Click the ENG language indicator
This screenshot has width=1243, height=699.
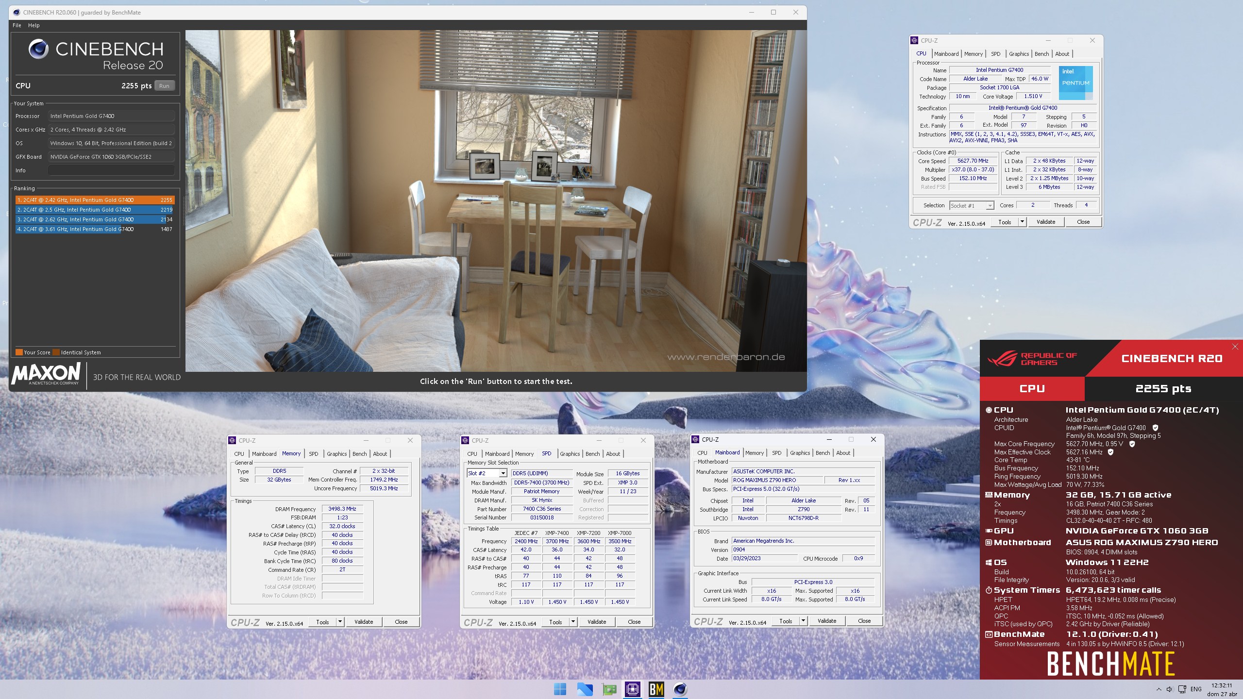pyautogui.click(x=1196, y=689)
